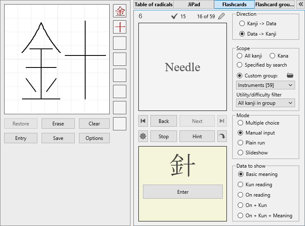Click the gear settings icon near Stop
Viewport: 305px width, 226px height.
tap(143, 136)
